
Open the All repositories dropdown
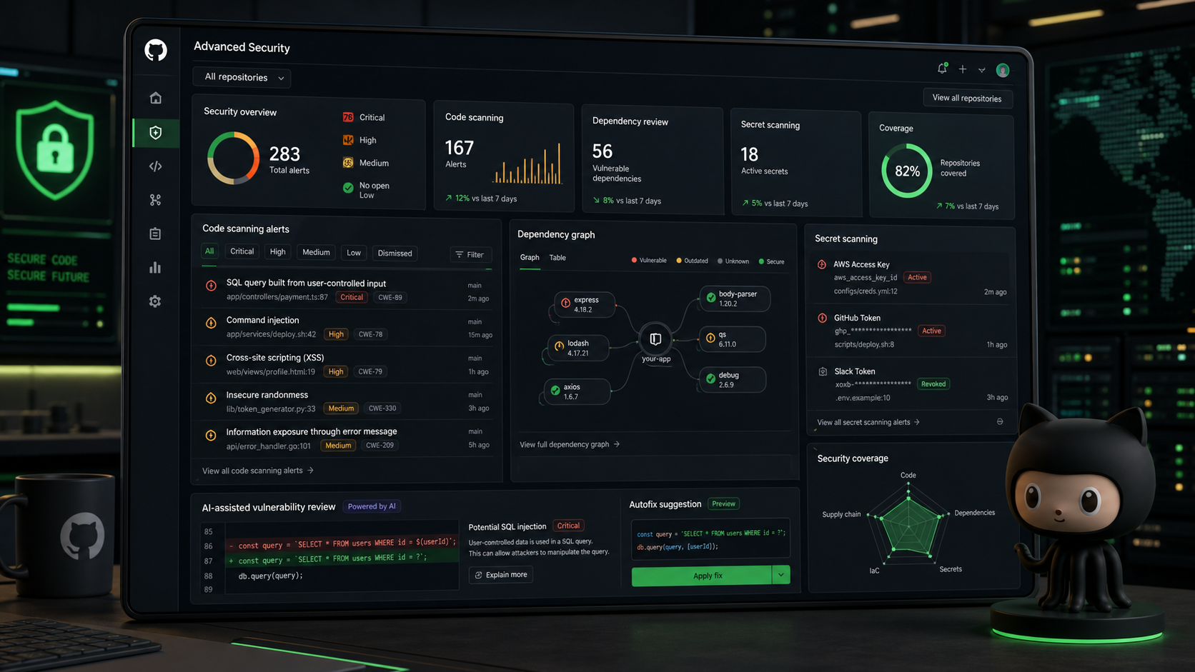pos(242,77)
